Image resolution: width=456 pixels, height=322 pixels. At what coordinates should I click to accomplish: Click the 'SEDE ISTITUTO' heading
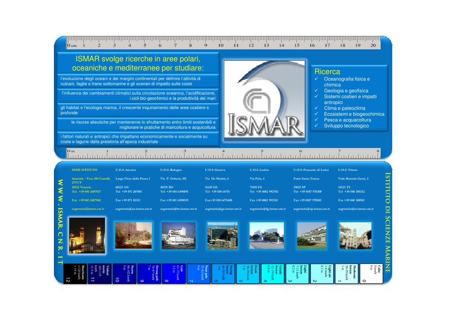click(85, 170)
